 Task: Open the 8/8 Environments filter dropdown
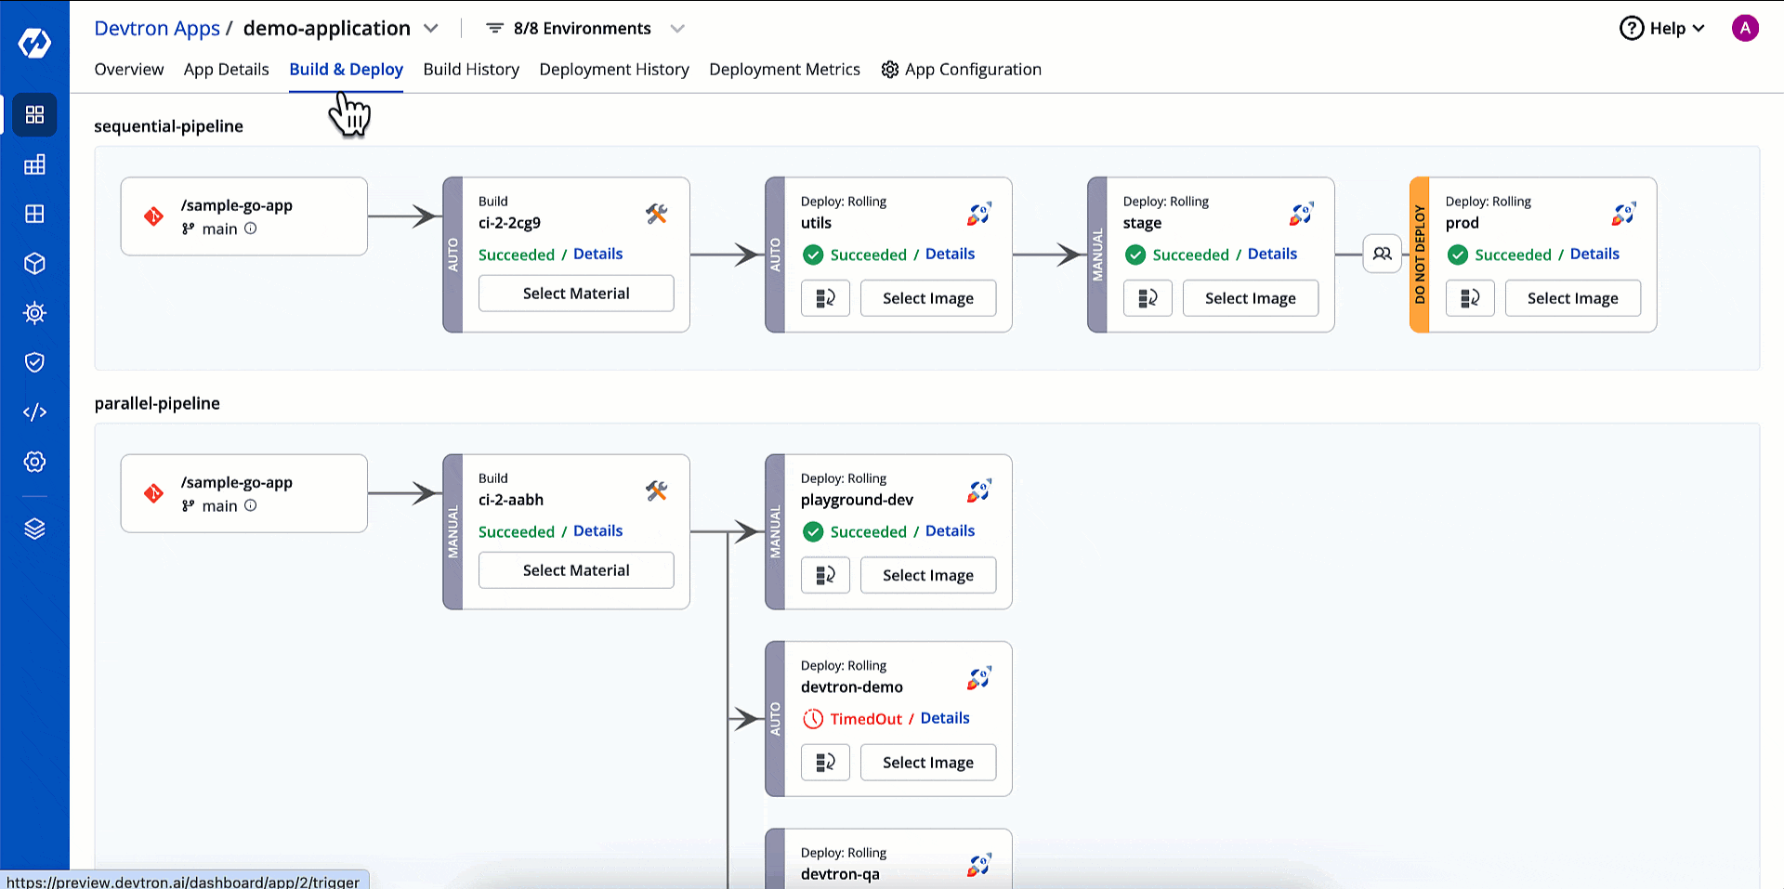pyautogui.click(x=584, y=28)
